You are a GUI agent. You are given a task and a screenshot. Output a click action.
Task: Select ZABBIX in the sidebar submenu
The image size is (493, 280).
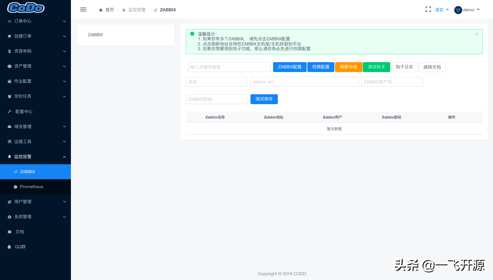click(x=35, y=172)
